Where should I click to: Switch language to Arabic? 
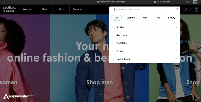(188, 2)
